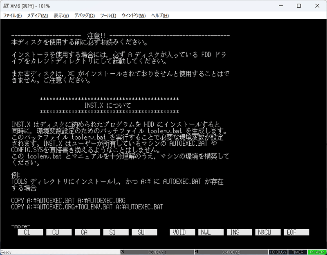Click the XM6 application icon in title bar
The height and width of the screenshot is (255, 327).
click(x=6, y=6)
